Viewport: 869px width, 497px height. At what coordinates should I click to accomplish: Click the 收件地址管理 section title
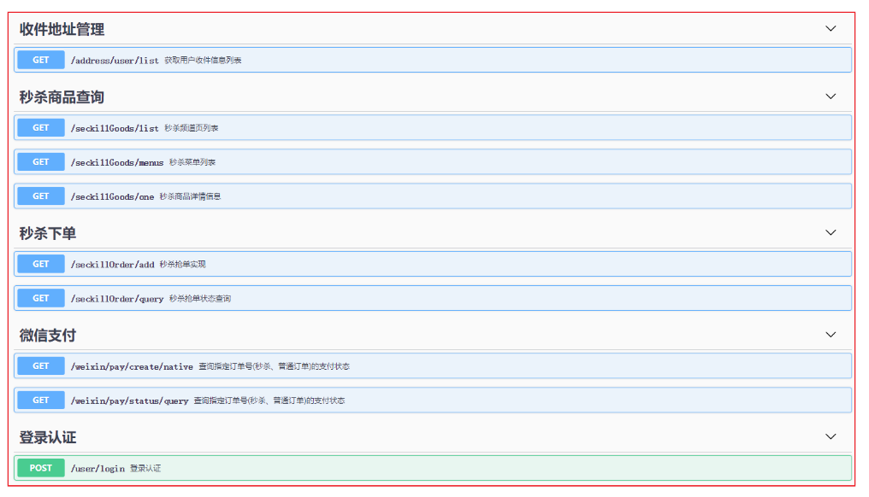pyautogui.click(x=62, y=29)
